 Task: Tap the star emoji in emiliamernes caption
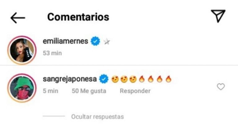tap(107, 41)
